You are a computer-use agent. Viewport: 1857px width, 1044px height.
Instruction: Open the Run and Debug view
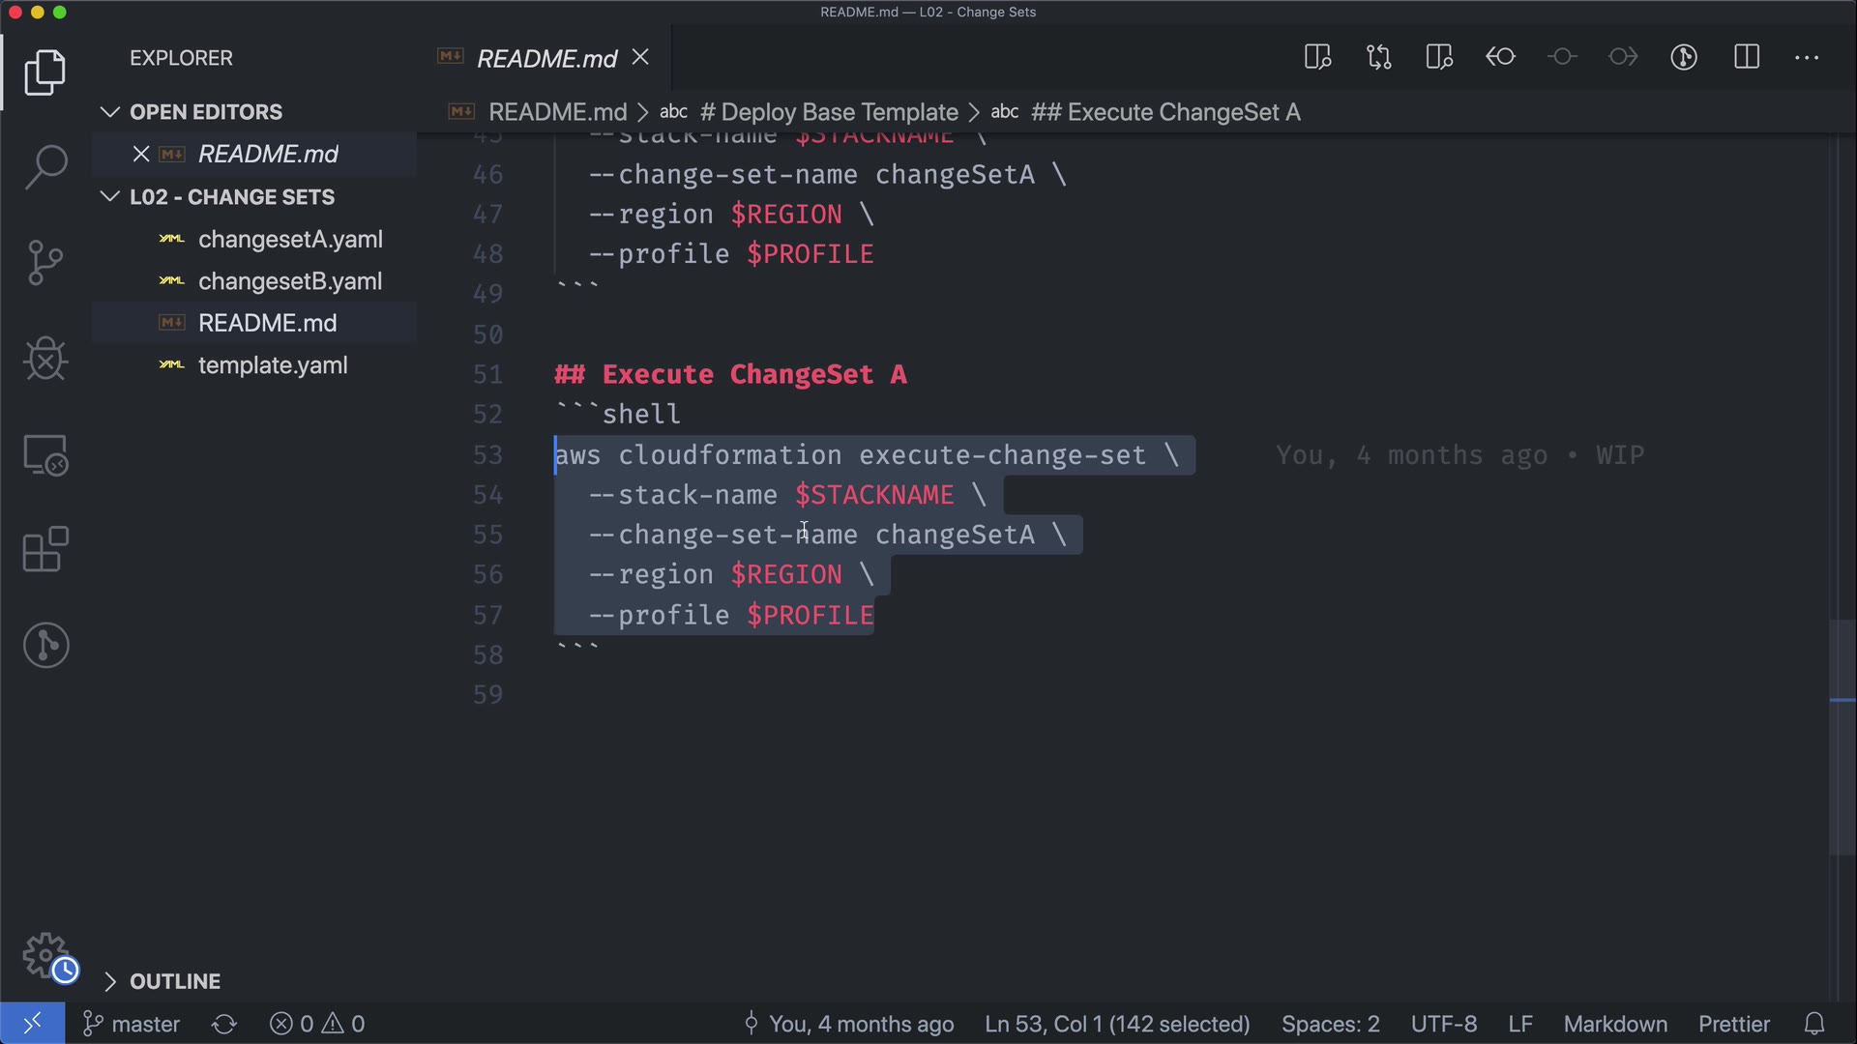click(45, 359)
